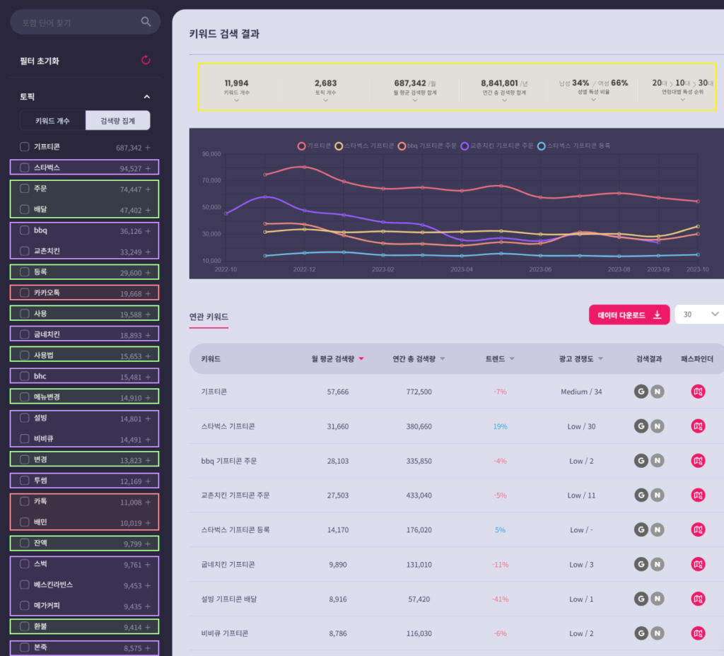Click Google icon for bbq 기프티콘 주문
Screen dimensions: 724x656
point(641,461)
